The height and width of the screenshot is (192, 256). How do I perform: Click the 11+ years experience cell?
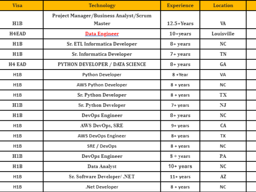(180, 177)
